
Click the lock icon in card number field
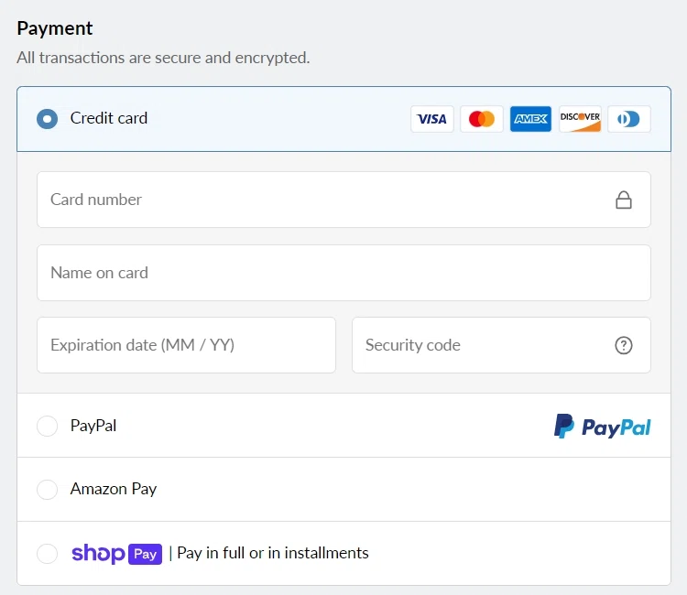[624, 200]
